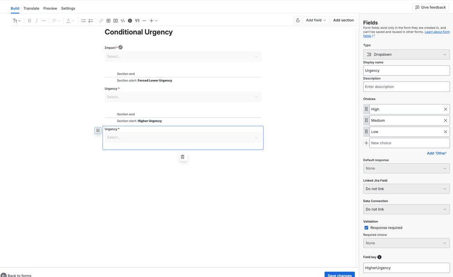Click the Conditional Urgency form title

pos(139,32)
